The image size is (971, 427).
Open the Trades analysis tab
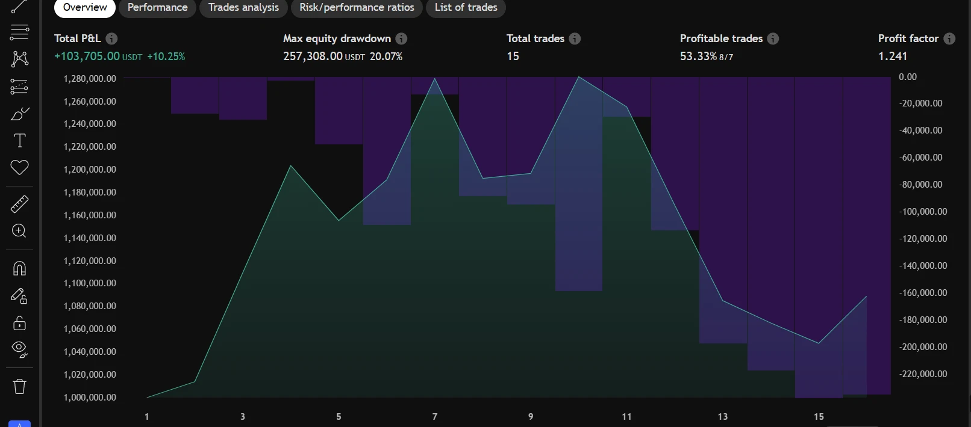pos(243,8)
